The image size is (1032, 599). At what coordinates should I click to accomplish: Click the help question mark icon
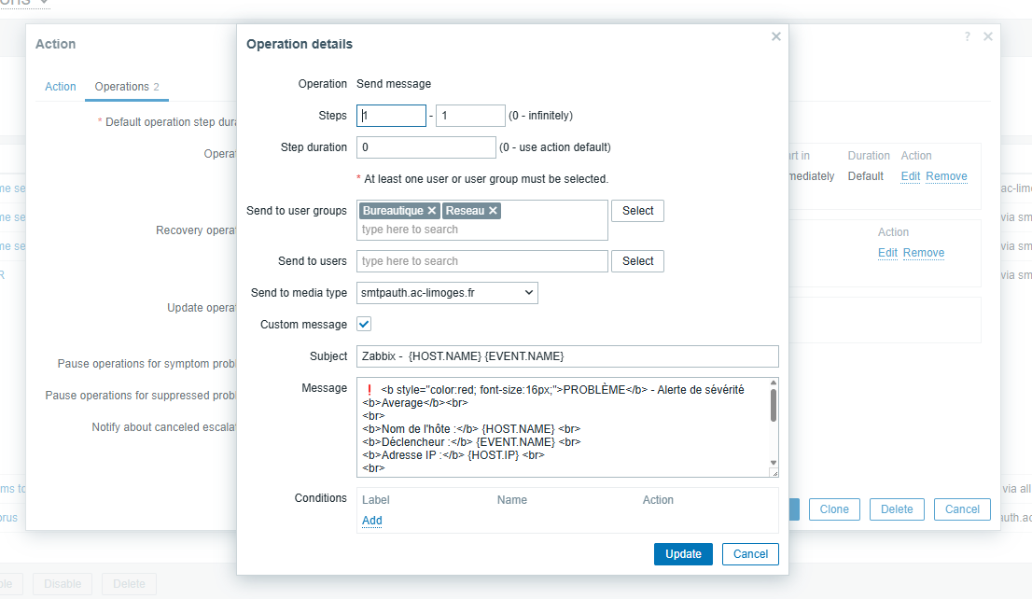968,36
